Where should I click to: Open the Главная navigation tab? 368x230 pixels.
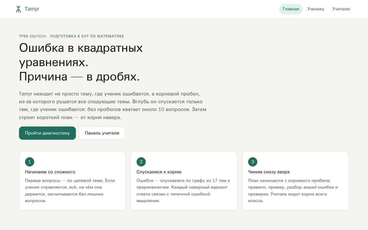[x=291, y=9]
